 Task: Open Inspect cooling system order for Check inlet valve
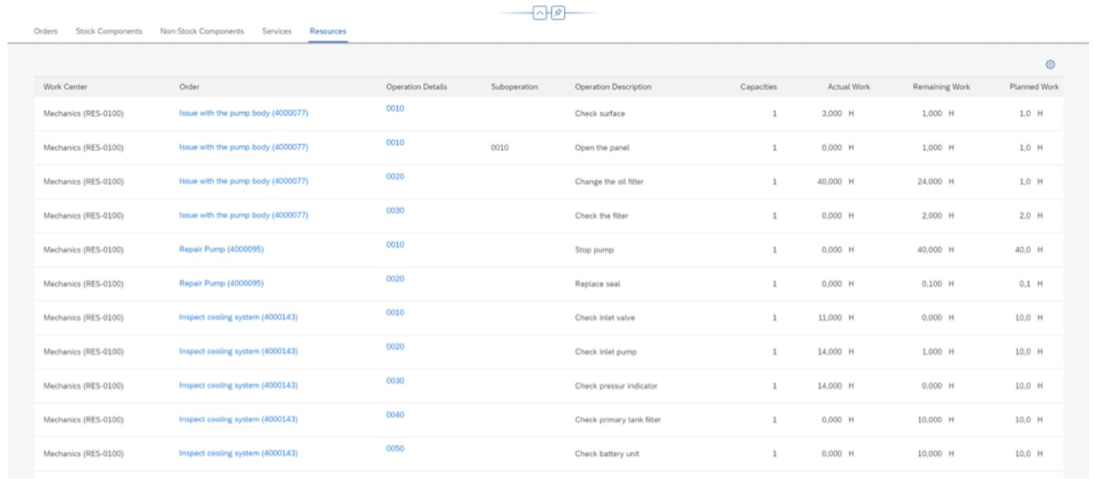point(238,317)
